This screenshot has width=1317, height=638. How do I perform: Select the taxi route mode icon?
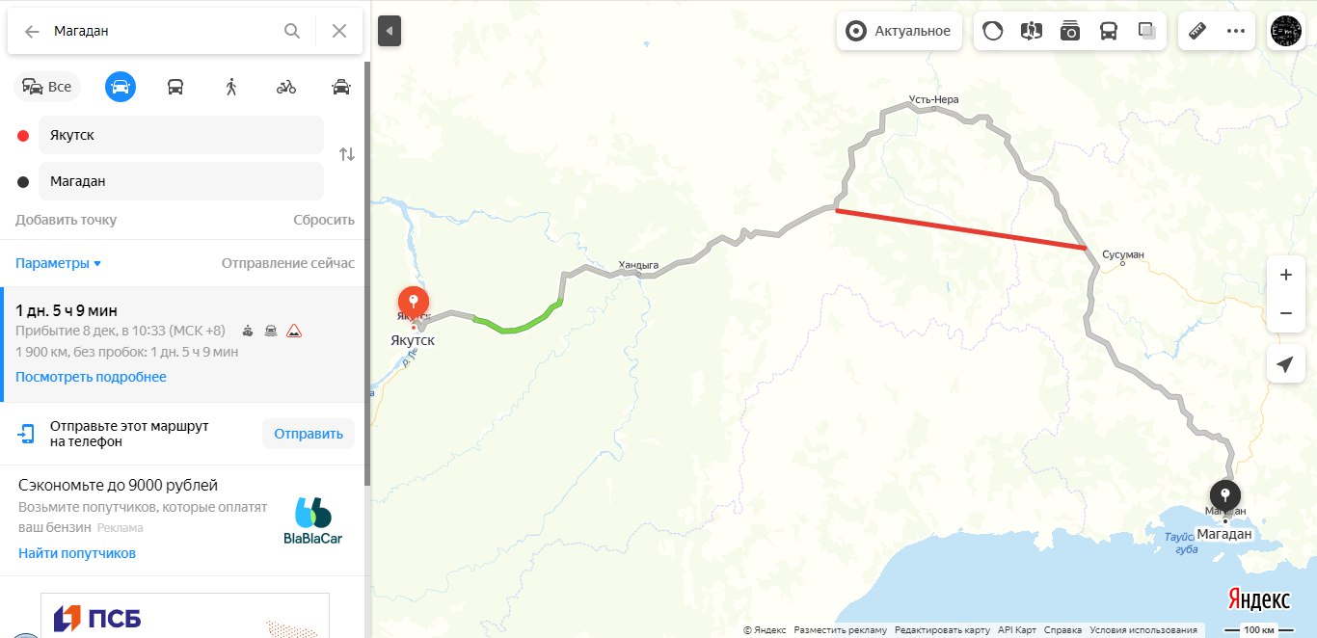tap(341, 87)
